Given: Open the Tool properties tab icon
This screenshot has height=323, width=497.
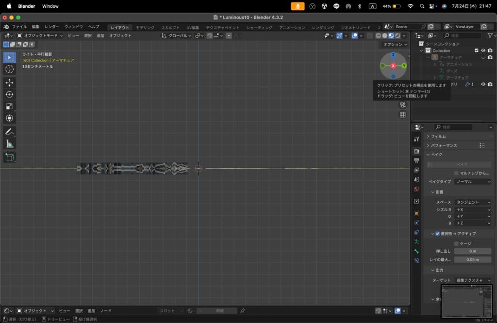Looking at the screenshot, I should tap(416, 139).
